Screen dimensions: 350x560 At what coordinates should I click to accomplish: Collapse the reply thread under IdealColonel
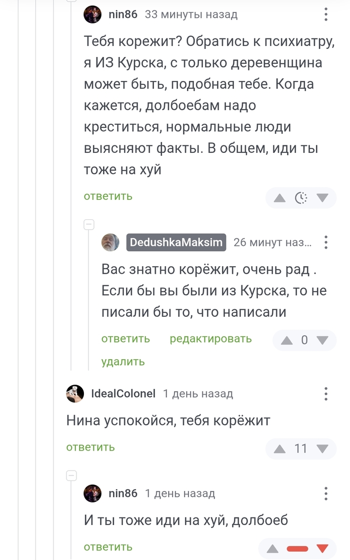(x=71, y=475)
